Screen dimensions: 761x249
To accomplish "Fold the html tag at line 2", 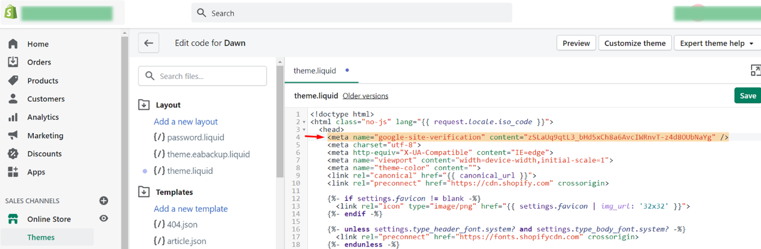I will pos(305,122).
